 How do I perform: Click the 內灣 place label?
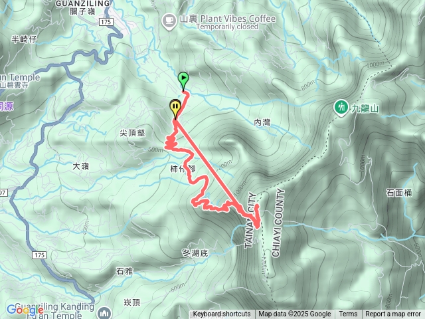262,122
